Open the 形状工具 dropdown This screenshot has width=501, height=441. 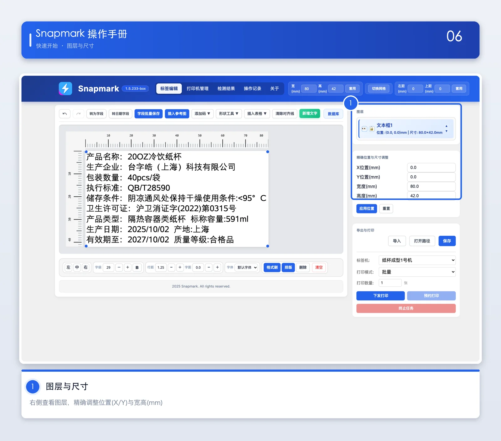pos(229,114)
